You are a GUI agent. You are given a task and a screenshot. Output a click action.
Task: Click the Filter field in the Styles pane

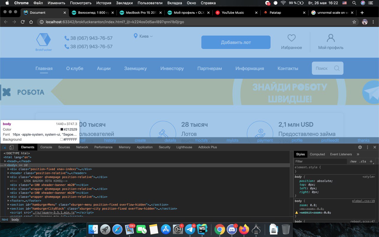click(x=321, y=161)
